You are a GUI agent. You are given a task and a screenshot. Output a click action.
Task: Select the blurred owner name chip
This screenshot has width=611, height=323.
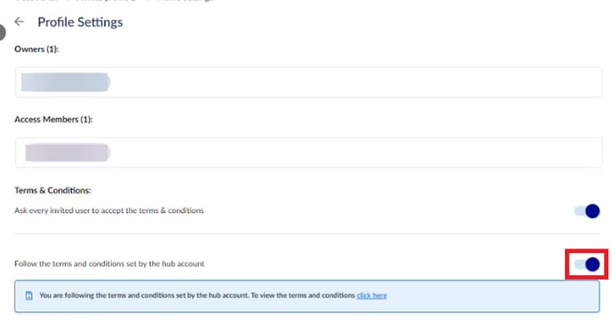point(66,83)
